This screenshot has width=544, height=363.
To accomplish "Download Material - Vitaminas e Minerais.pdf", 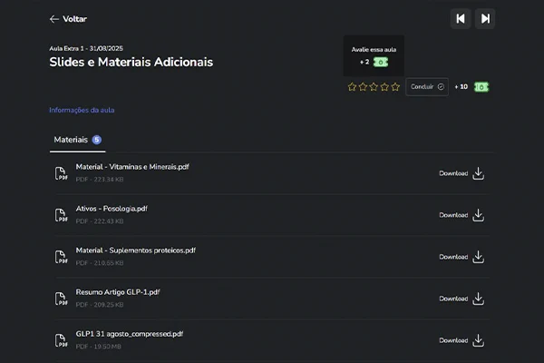I will tap(461, 173).
